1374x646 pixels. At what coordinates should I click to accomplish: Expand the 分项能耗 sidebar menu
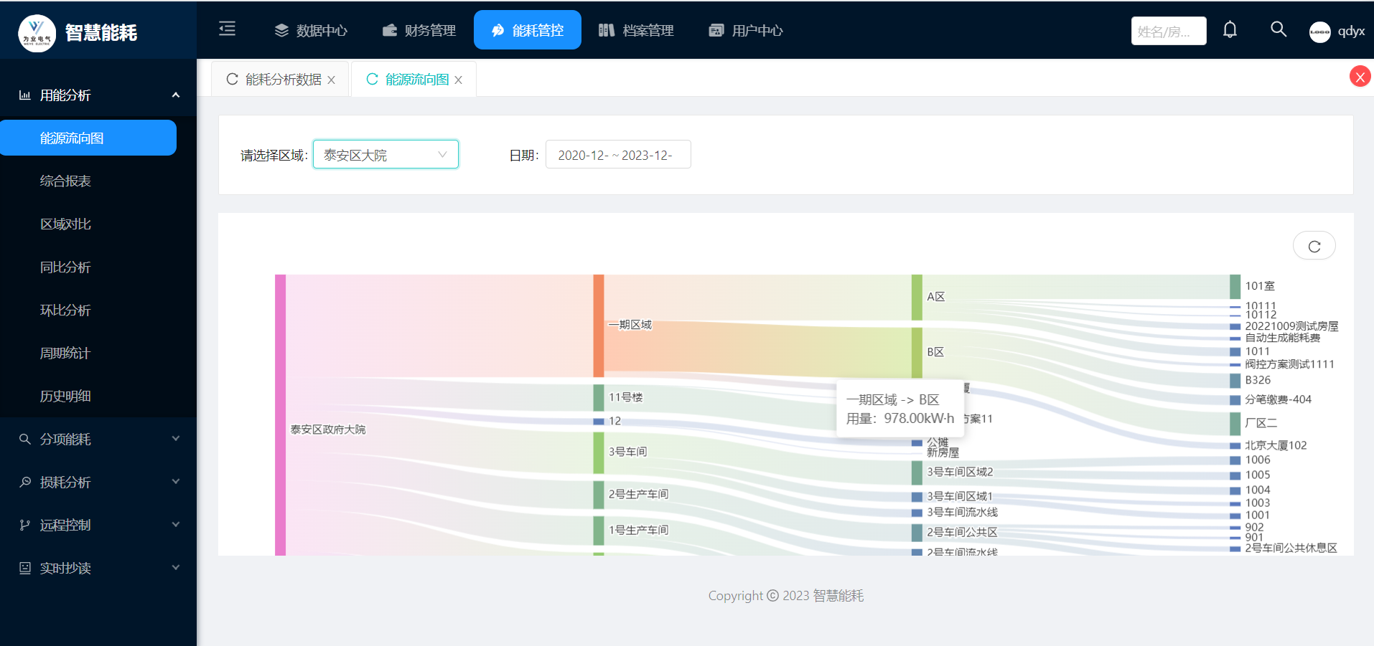pos(98,439)
